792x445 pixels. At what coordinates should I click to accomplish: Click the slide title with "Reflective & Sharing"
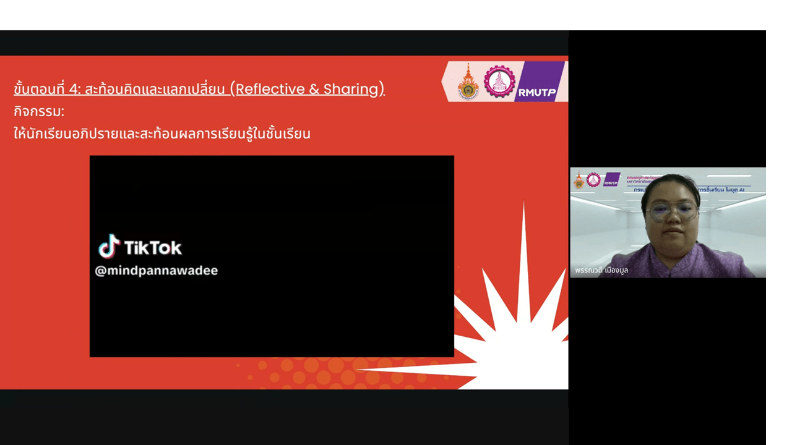[199, 89]
